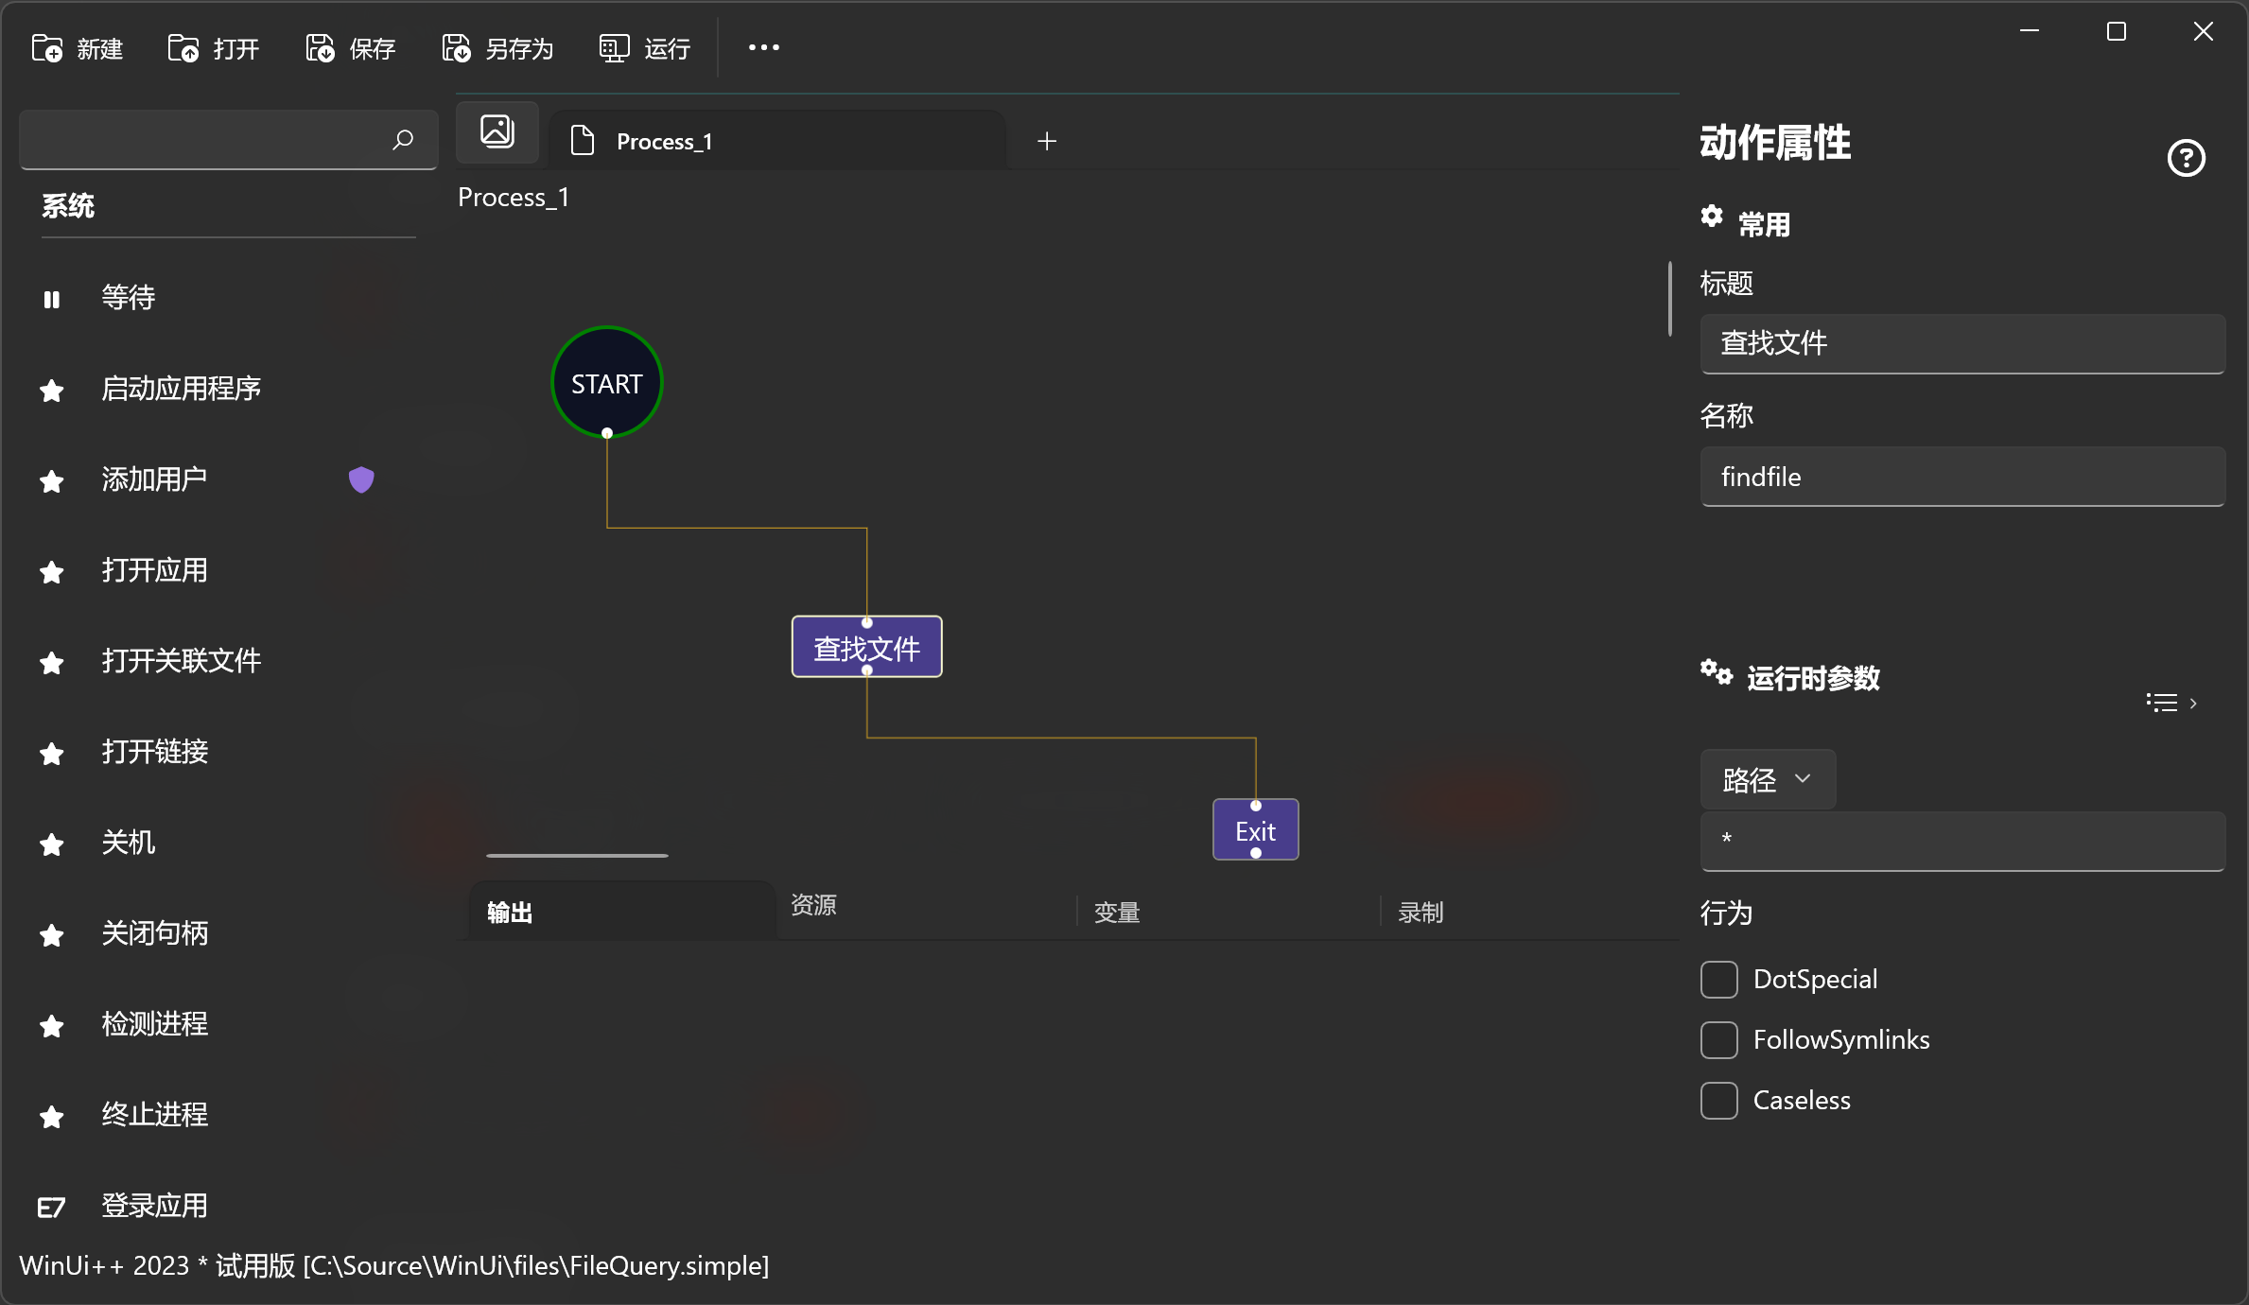Click the search magnifier icon

[403, 140]
